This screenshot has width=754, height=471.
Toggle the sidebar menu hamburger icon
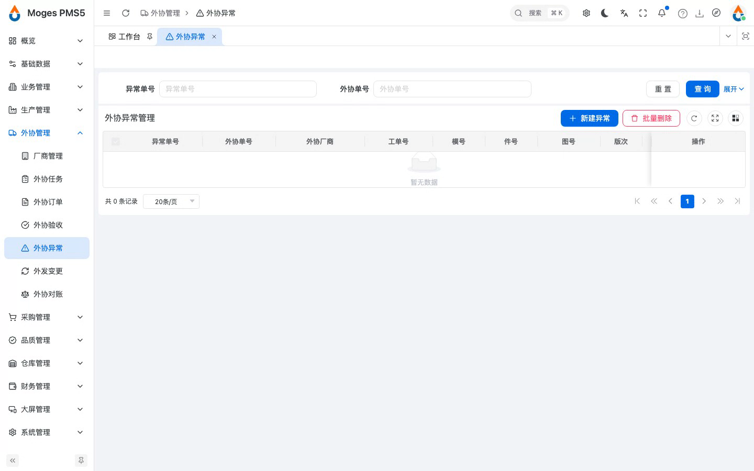[107, 13]
